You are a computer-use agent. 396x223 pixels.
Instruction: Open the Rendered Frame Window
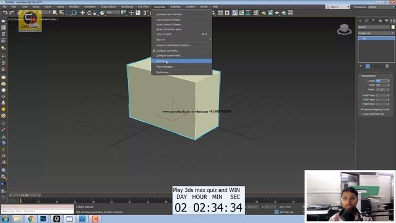(x=270, y=12)
